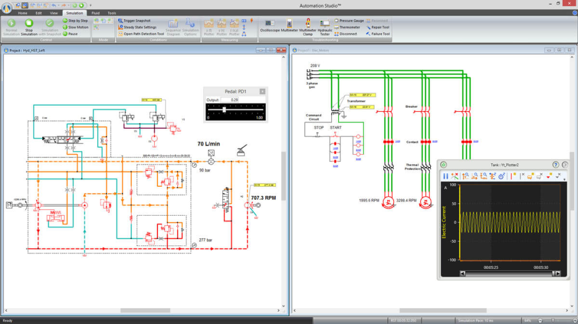Start Normal Simulation from the ribbon
This screenshot has width=578, height=324.
click(x=11, y=27)
